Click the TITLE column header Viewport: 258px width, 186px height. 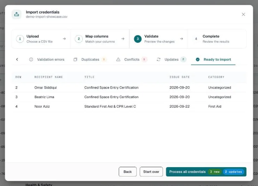pos(89,77)
